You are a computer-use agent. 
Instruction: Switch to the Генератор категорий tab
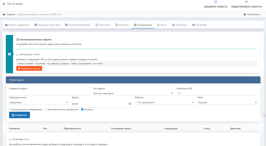click(47, 25)
